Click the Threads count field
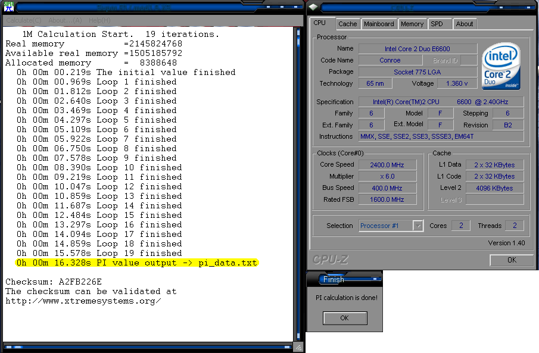 [x=514, y=226]
